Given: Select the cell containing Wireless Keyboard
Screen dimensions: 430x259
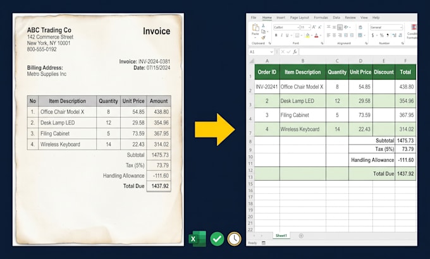Looking at the screenshot, I should tap(303, 129).
